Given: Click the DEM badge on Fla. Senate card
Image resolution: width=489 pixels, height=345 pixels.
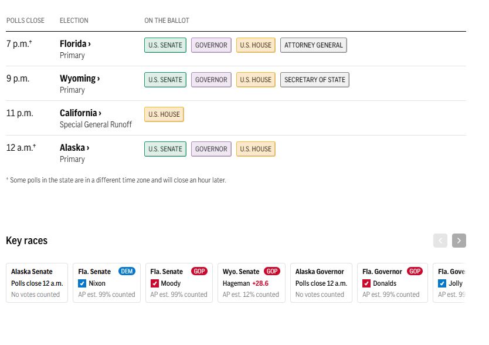Looking at the screenshot, I should click(127, 271).
